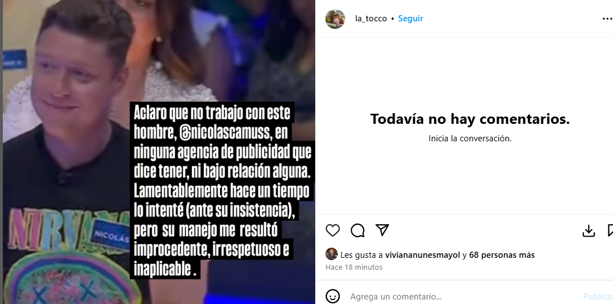The image size is (613, 304).
Task: Click the small liker avatar beside Les gusta
Action: 331,254
